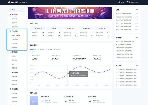Select the 精选联盟 tab in 数据概览
Image resolution: width=148 pixels, height=105 pixels.
(33, 49)
